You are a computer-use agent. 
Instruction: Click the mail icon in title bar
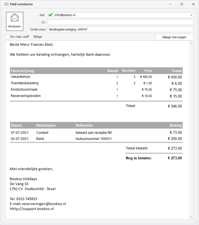point(6,4)
